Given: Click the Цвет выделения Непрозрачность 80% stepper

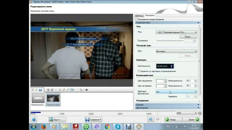Looking at the screenshot, I should [x=196, y=81].
